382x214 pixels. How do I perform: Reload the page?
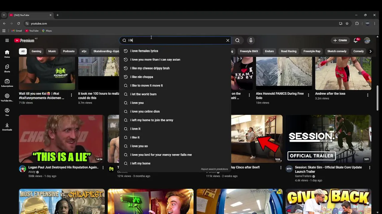(19, 23)
